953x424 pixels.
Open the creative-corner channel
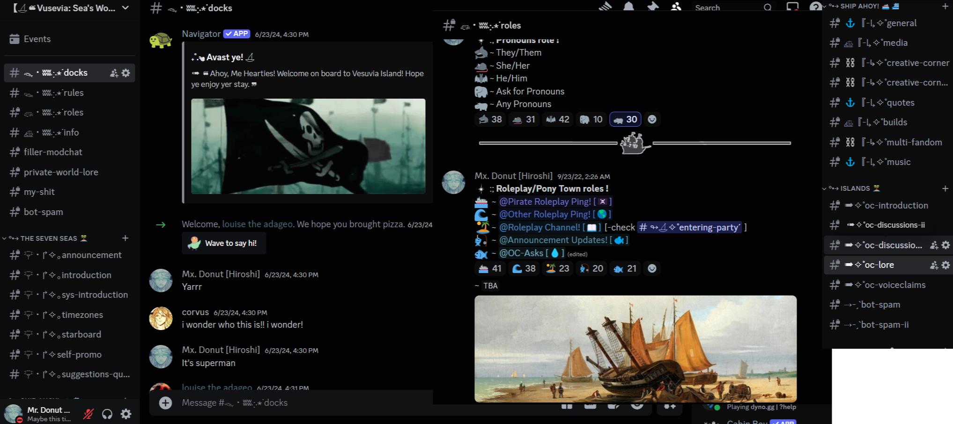point(888,63)
